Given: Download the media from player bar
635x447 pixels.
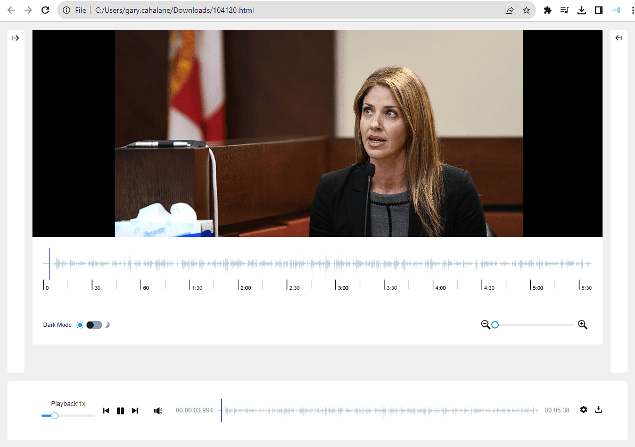Looking at the screenshot, I should pyautogui.click(x=598, y=410).
